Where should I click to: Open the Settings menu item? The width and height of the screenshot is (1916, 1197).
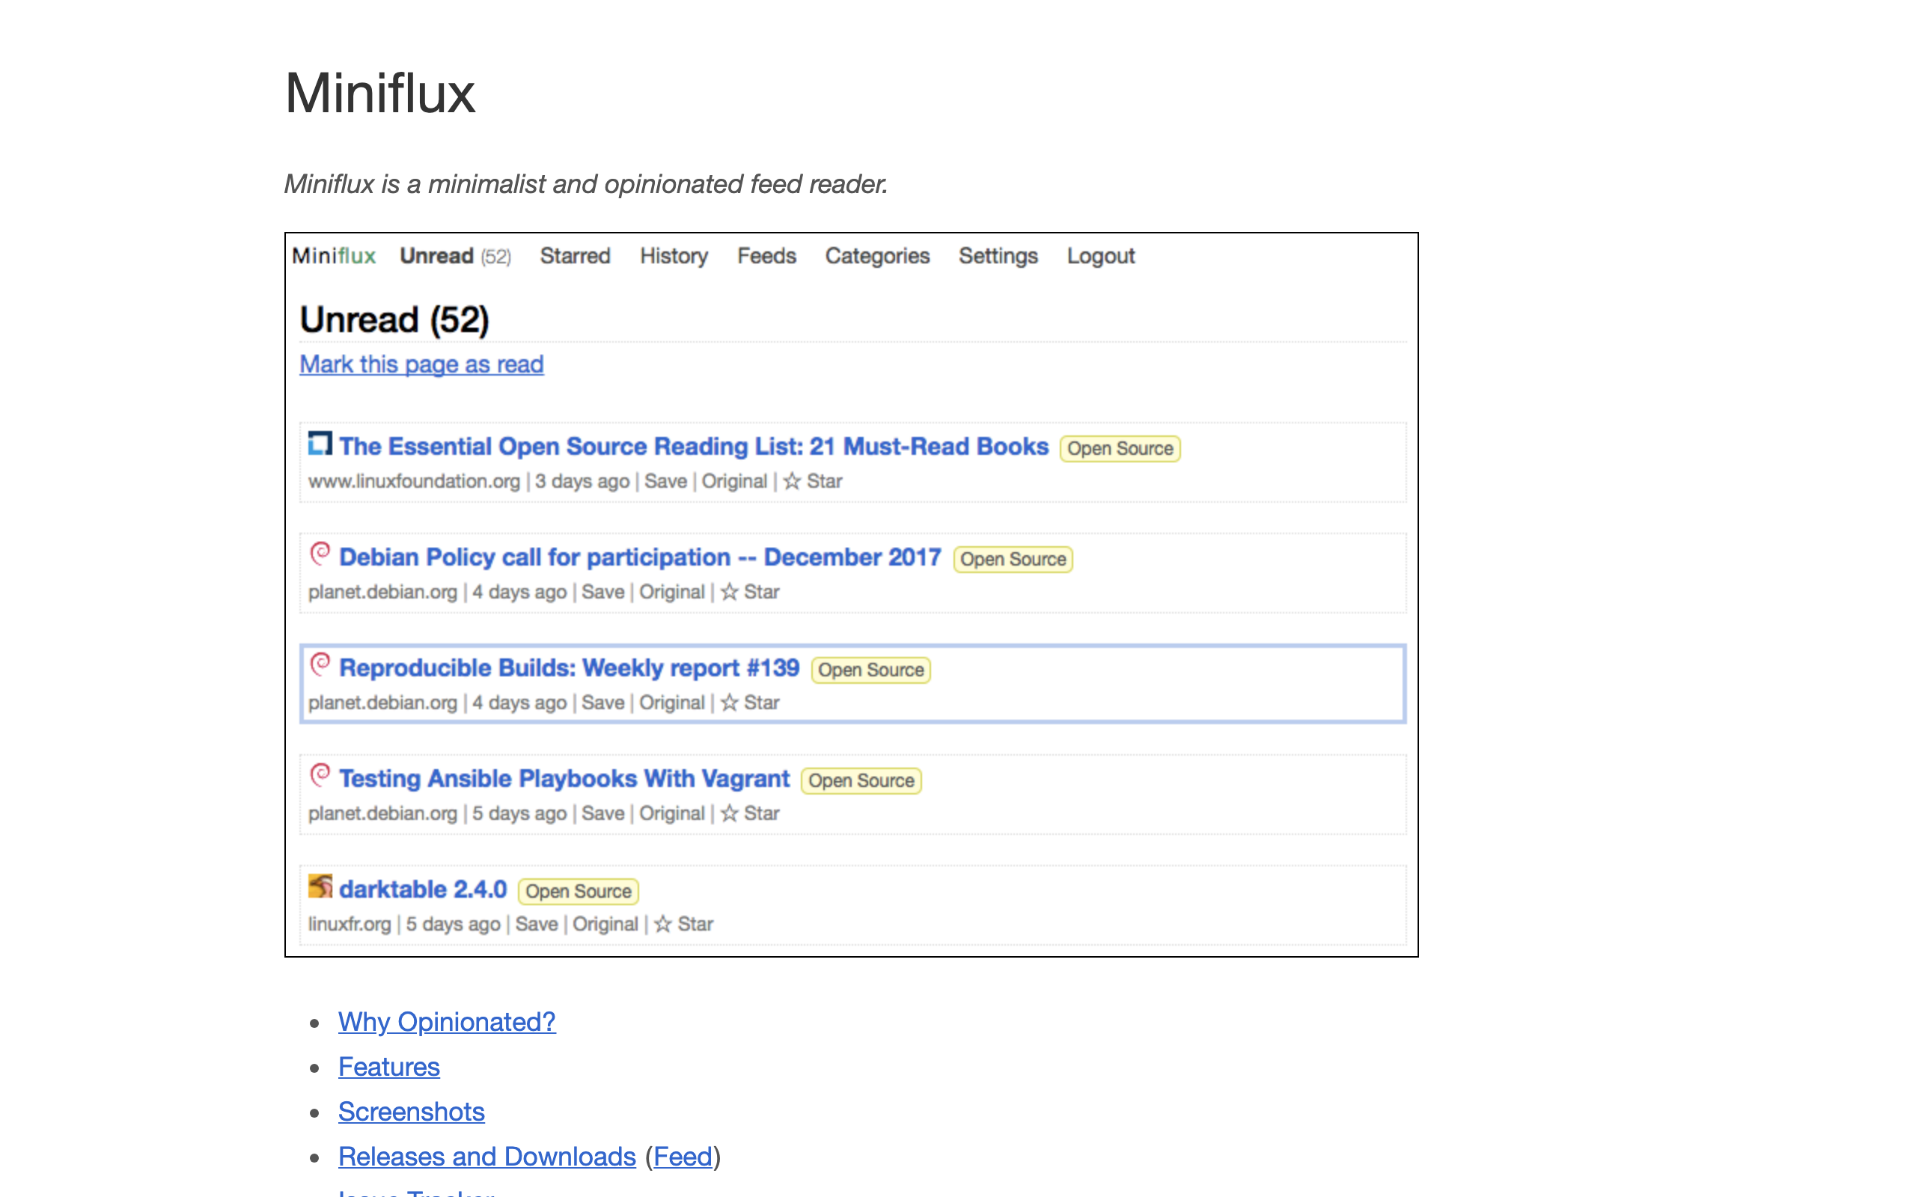(x=998, y=256)
